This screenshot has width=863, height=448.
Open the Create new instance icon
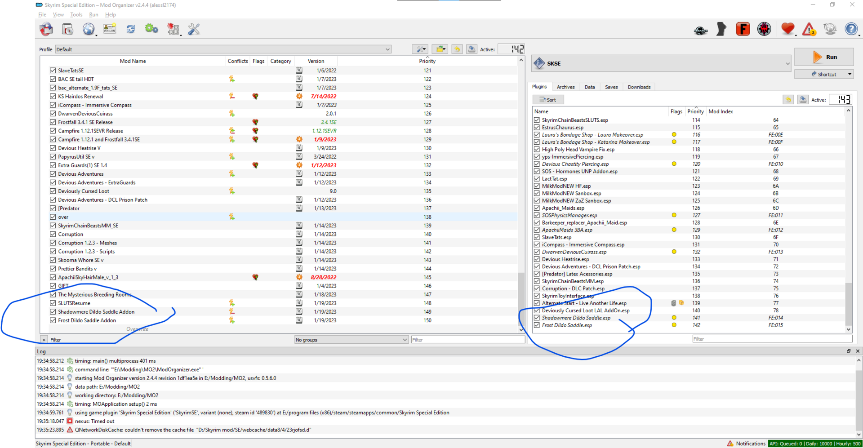tap(46, 29)
